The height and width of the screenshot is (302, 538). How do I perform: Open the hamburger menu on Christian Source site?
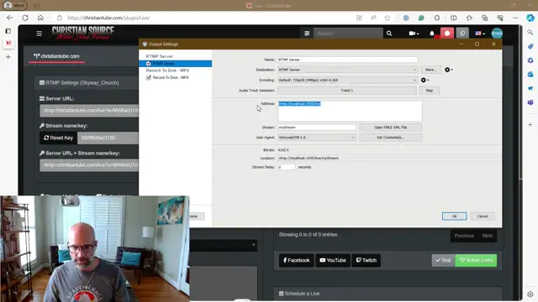tap(40, 34)
